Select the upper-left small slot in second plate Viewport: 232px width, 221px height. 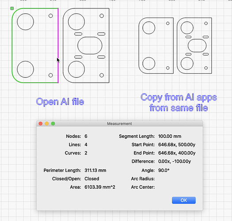click(78, 34)
